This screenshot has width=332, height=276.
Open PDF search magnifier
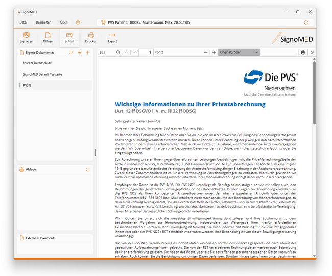pos(118,52)
